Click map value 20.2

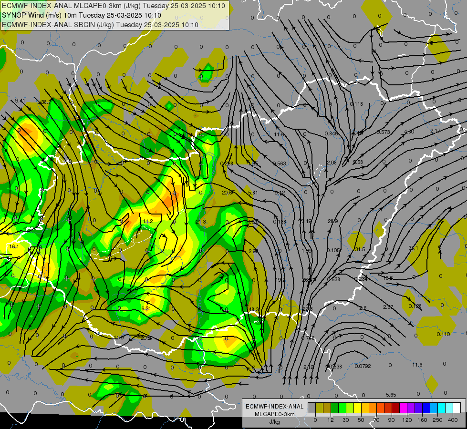point(146,338)
